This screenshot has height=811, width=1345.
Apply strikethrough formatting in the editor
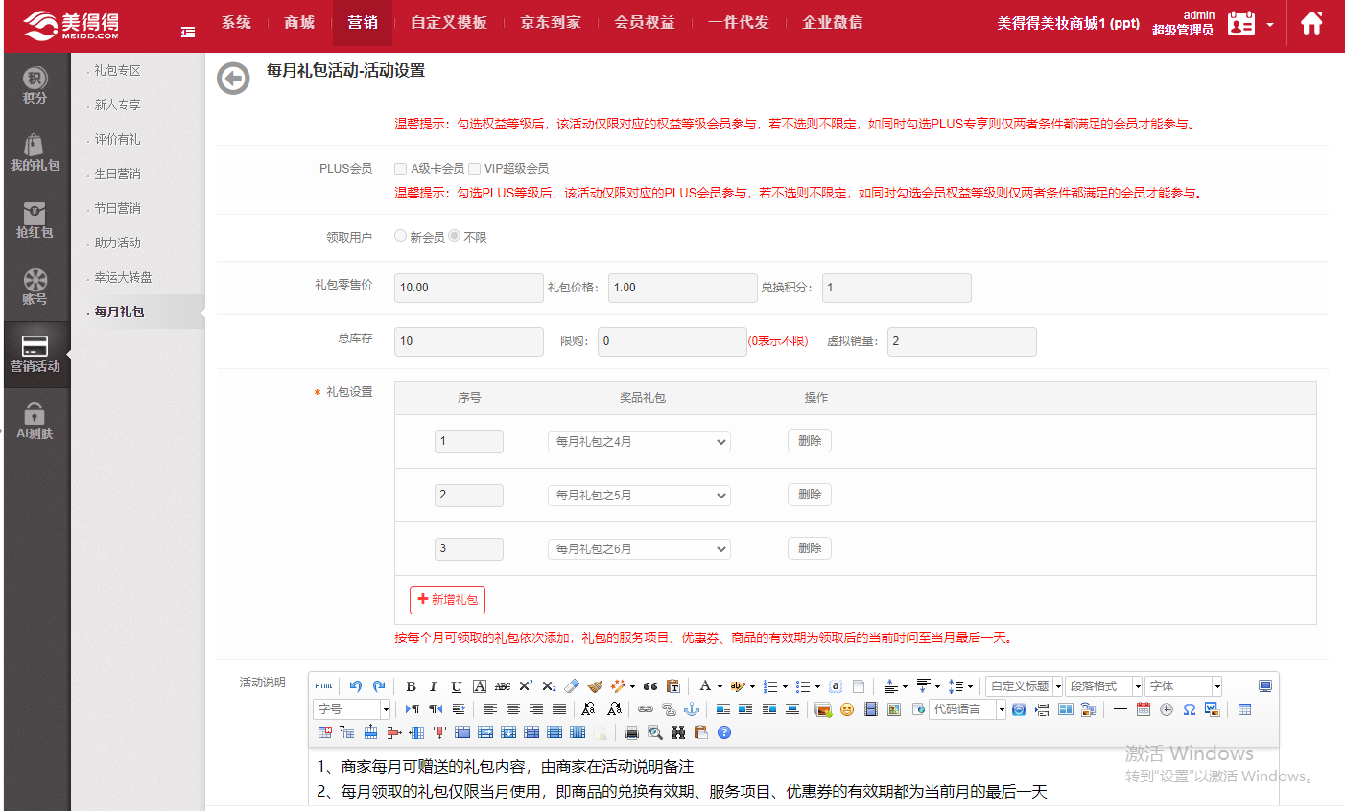[503, 686]
